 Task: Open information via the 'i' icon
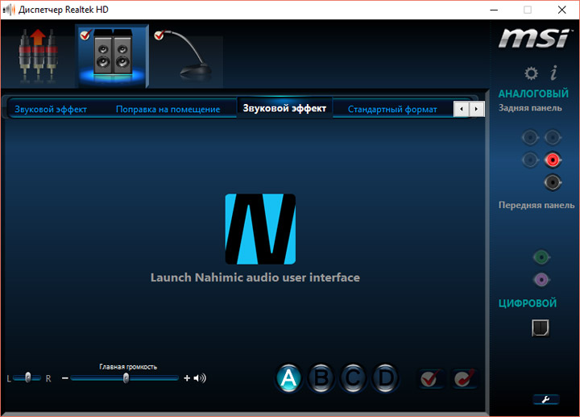click(553, 73)
